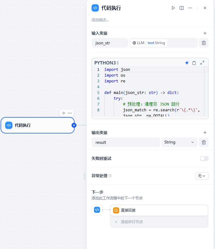215x249 pixels.
Task: Edit the json_str variable name field
Action: tap(109, 43)
